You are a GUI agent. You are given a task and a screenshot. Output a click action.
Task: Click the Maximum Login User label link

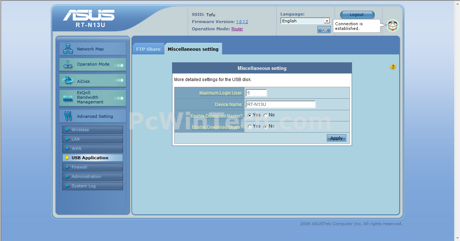pyautogui.click(x=221, y=93)
